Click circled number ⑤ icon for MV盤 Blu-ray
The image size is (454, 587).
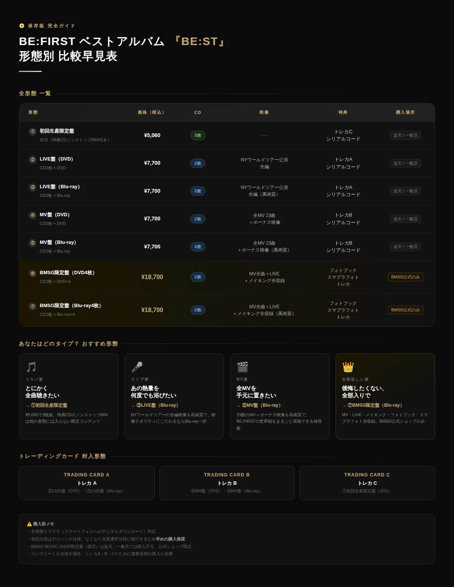coord(33,243)
